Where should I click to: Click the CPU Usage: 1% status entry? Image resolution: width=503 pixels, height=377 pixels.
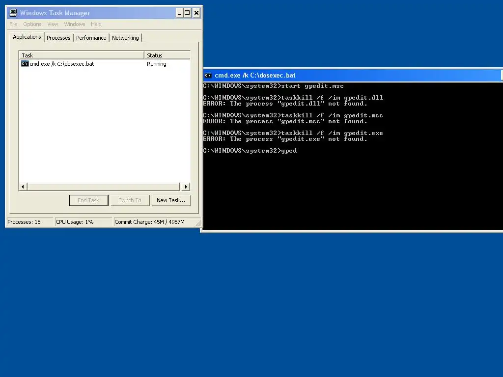(84, 222)
